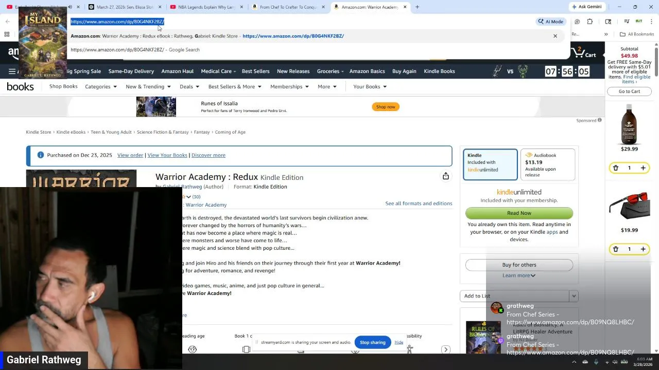Show hidden bookmarks double-chevron
Screen dimensions: 659x370
[606, 34]
